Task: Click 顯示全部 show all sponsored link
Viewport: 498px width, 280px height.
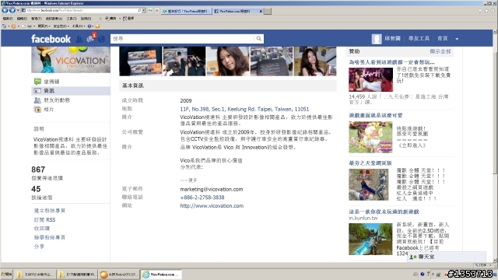Action: coord(440,51)
